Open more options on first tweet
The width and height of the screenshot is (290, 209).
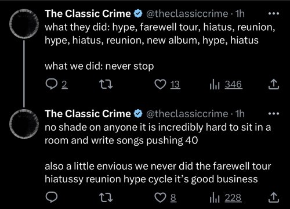tap(274, 13)
